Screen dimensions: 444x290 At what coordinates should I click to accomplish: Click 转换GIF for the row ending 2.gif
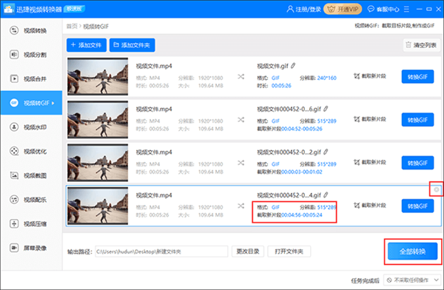pyautogui.click(x=417, y=163)
